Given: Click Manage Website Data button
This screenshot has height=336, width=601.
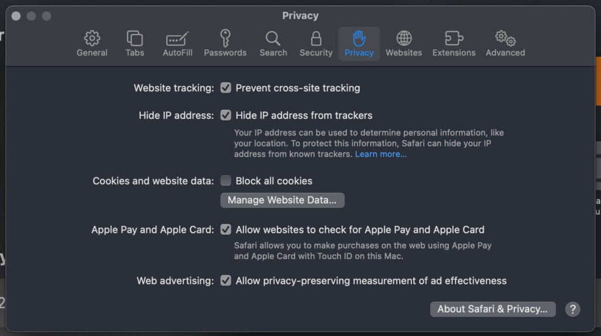Looking at the screenshot, I should point(282,200).
